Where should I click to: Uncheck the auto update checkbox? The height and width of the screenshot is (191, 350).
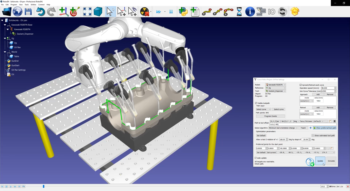click(x=256, y=158)
